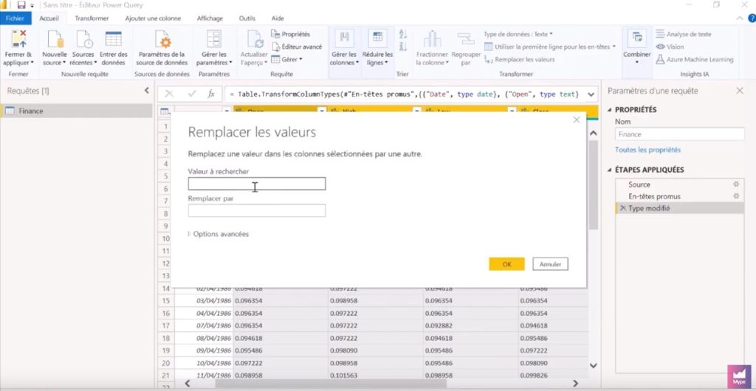This screenshot has width=756, height=391.
Task: Close Remplacer les valeurs dialog
Action: 576,120
